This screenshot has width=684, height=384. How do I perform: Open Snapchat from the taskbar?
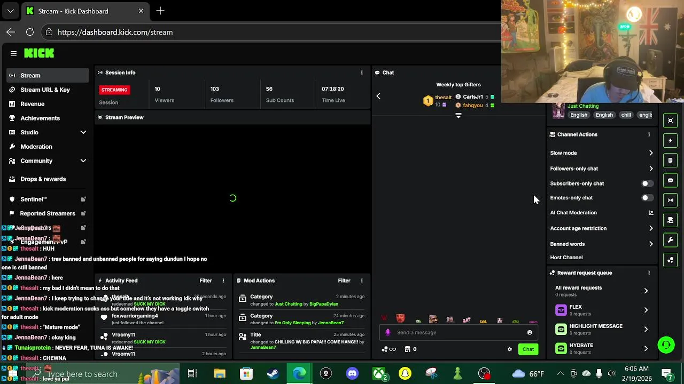tap(405, 373)
